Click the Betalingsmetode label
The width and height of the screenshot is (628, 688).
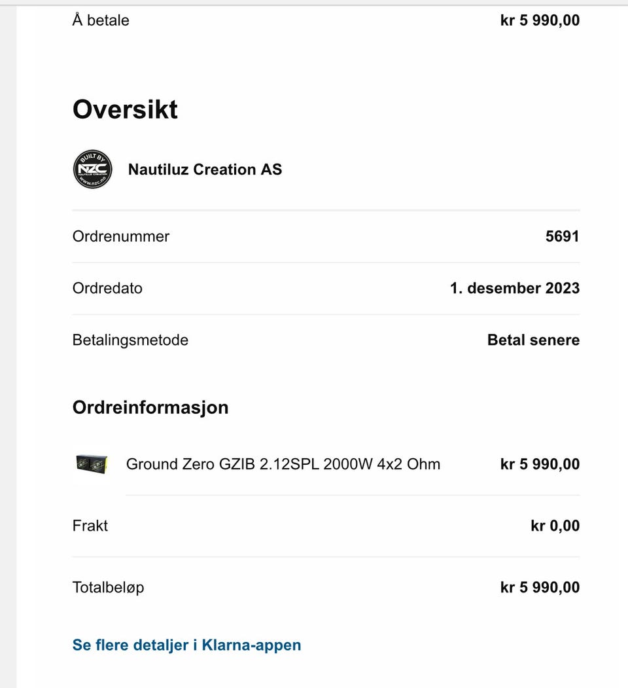tap(130, 340)
